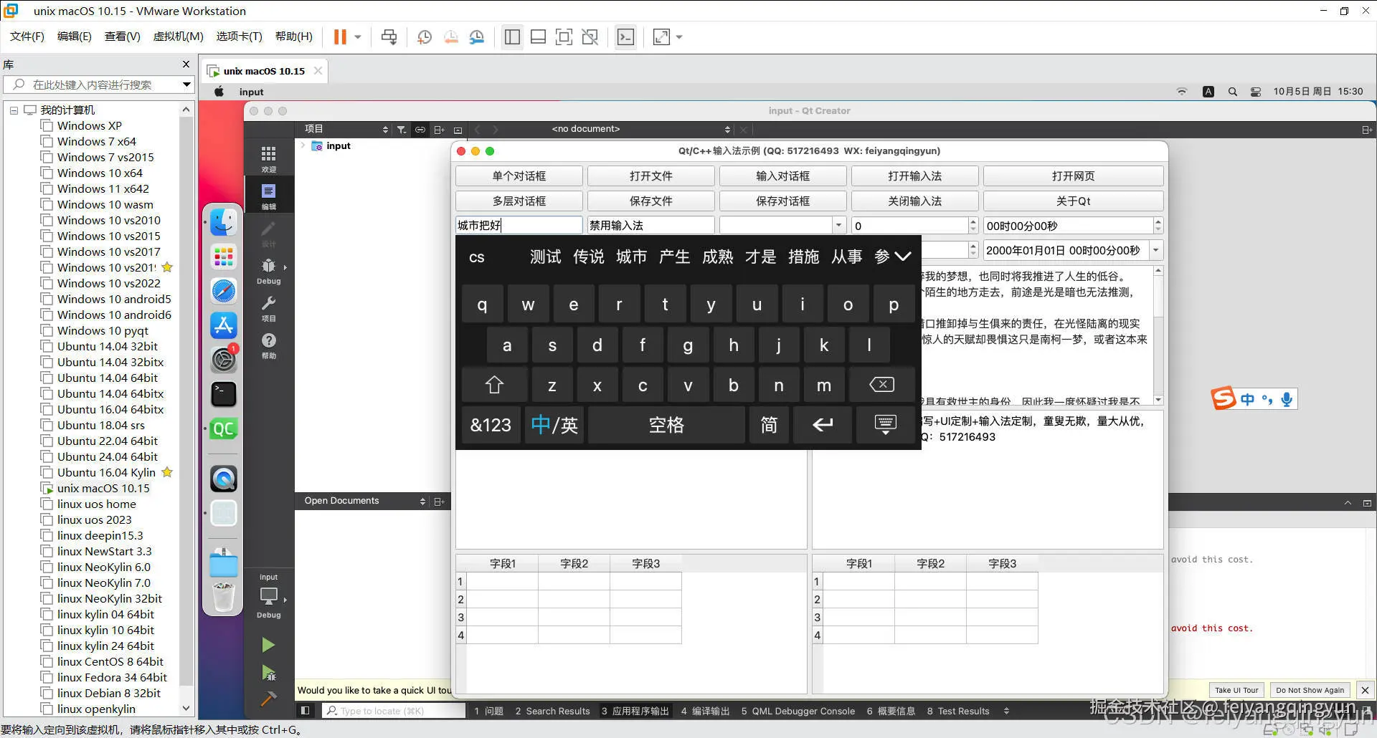Select the unix macOS 10.15 VM tab
This screenshot has height=738, width=1377.
coord(263,71)
